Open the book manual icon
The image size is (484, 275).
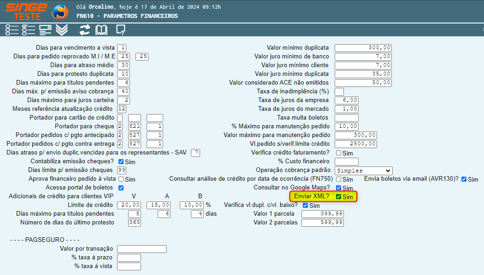[101, 30]
